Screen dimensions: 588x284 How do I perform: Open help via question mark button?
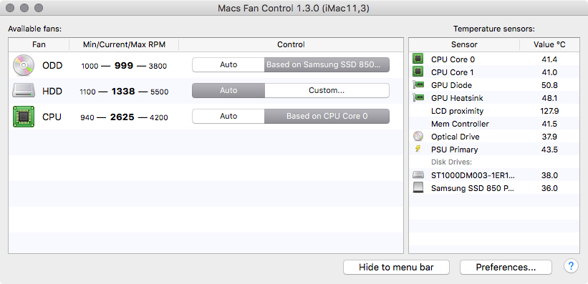pos(570,266)
